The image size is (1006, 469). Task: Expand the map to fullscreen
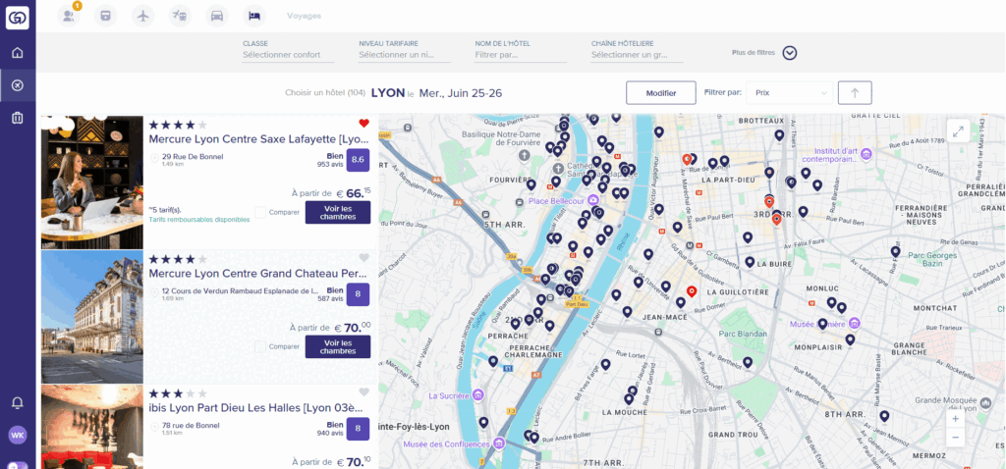958,130
